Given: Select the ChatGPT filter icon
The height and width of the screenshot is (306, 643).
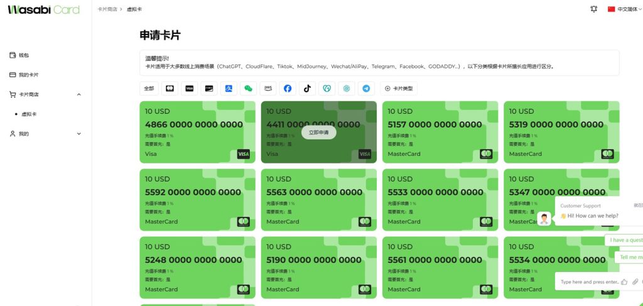Looking at the screenshot, I should click(347, 89).
